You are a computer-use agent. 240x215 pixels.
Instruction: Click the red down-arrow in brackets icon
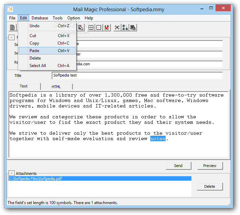coord(117,28)
